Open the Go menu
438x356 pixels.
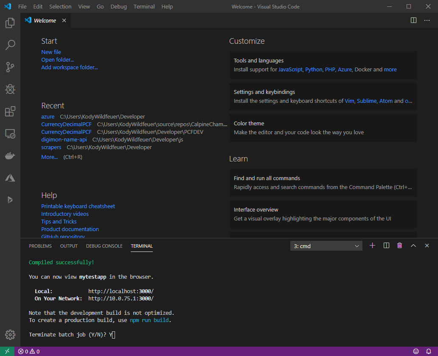(100, 6)
